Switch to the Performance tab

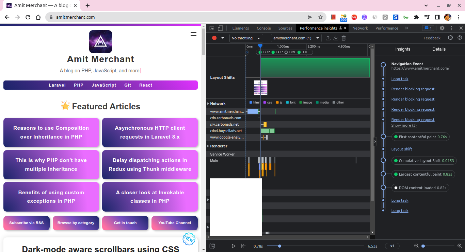[x=387, y=28]
